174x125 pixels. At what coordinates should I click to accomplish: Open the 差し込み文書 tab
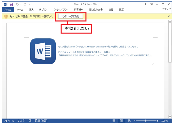[x=96, y=10]
